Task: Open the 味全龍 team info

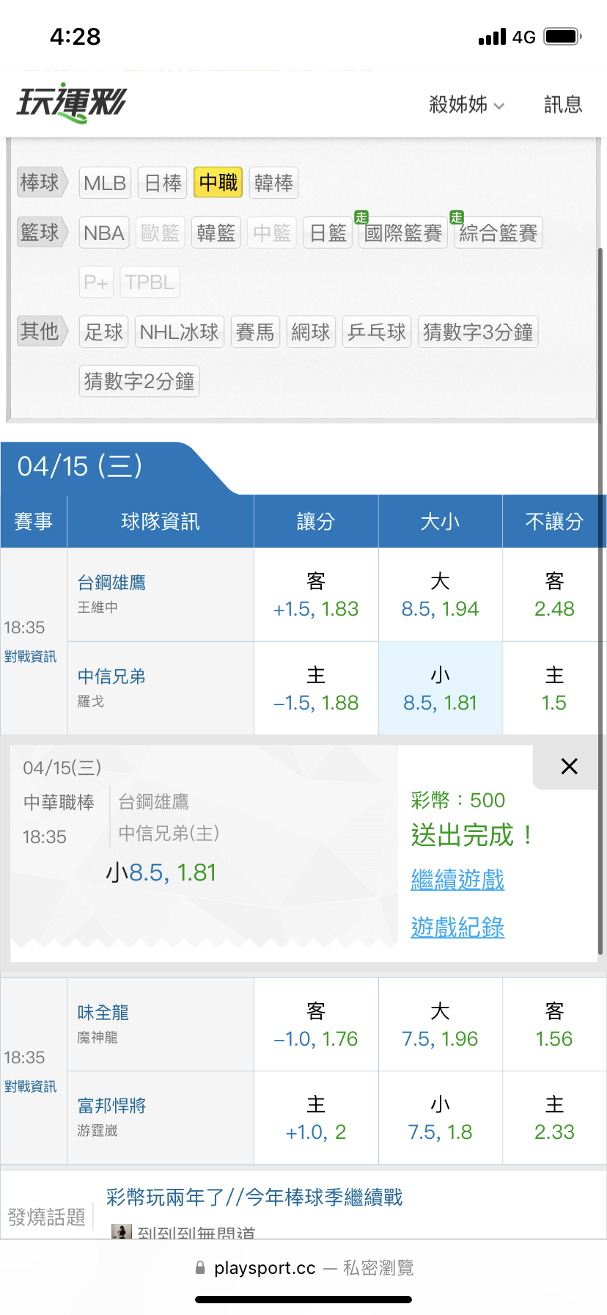Action: click(x=103, y=1013)
